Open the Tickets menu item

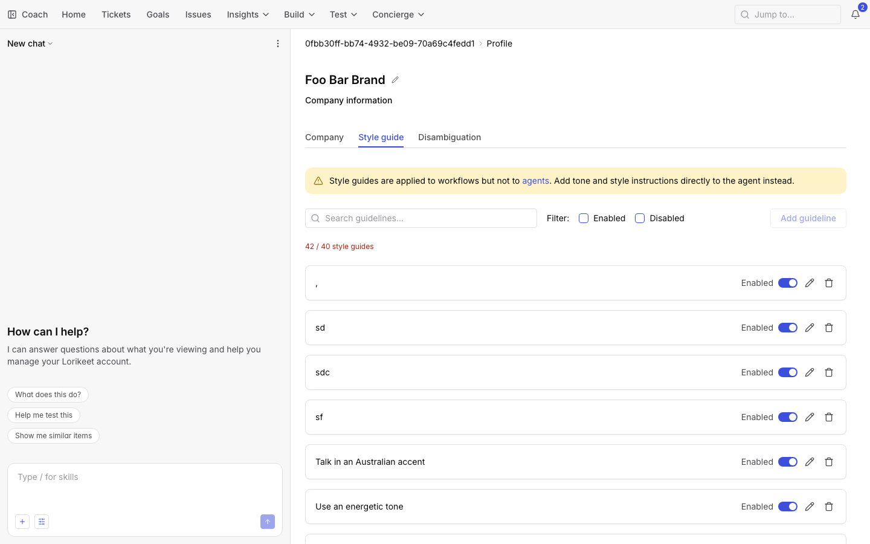[x=116, y=15]
